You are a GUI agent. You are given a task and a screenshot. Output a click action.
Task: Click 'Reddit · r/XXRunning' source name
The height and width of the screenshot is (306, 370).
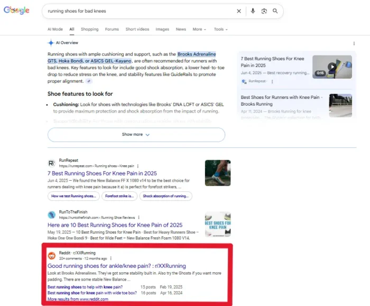[x=77, y=253]
